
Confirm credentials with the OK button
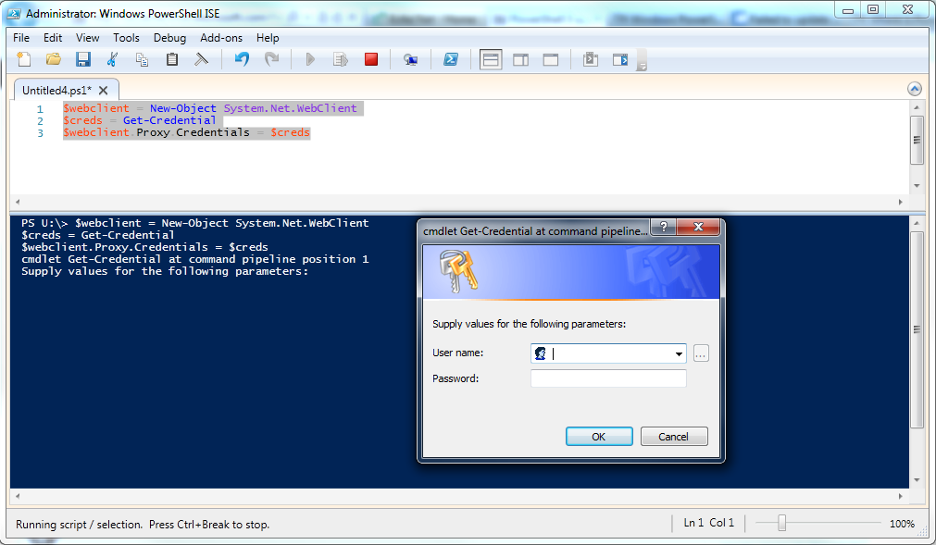click(x=599, y=437)
